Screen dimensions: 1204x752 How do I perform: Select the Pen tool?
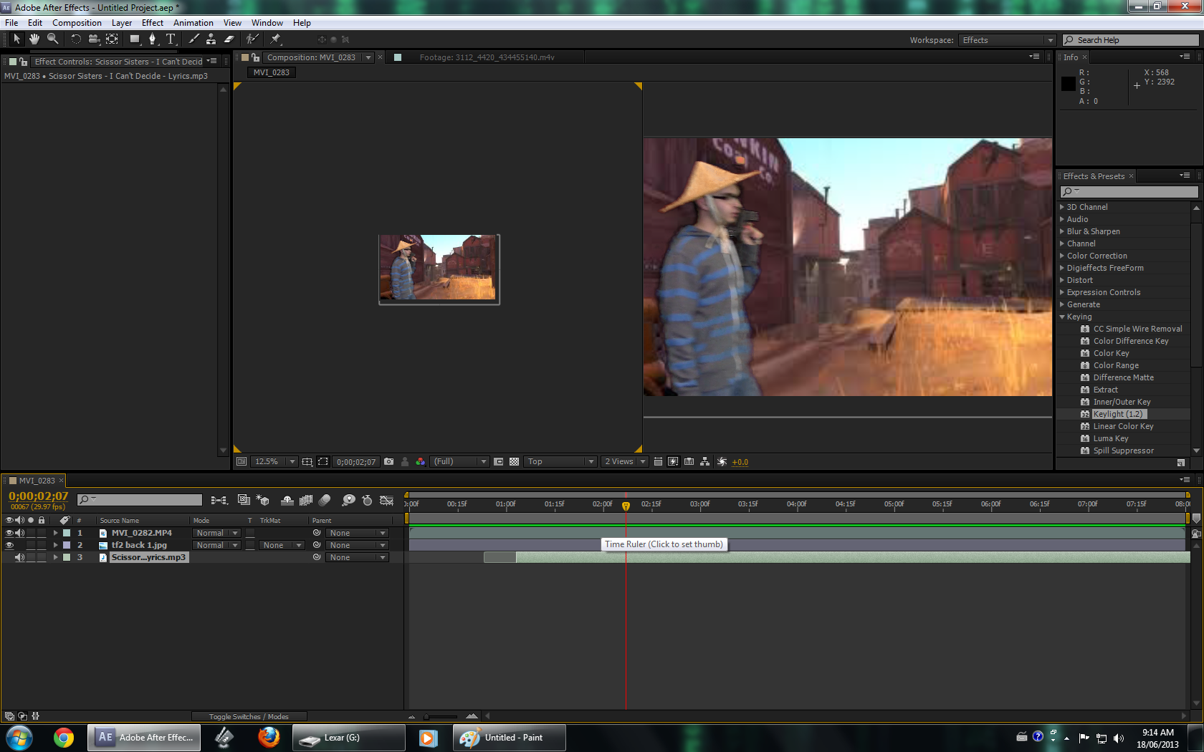(x=152, y=39)
